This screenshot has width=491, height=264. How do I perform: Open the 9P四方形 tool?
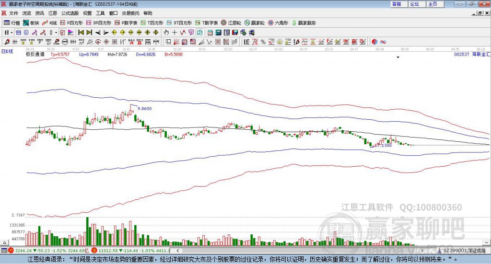99,23
